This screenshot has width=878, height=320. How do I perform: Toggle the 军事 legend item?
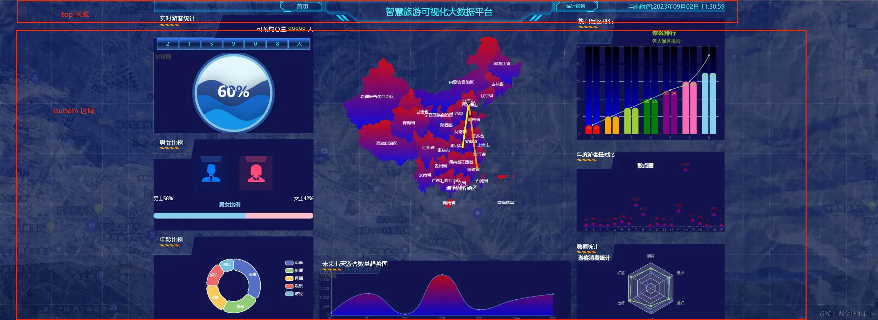[294, 263]
